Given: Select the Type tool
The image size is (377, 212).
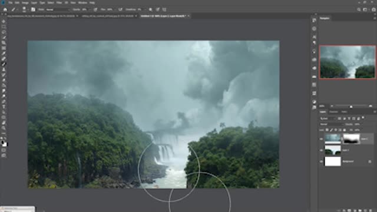Looking at the screenshot, I should (x=4, y=107).
